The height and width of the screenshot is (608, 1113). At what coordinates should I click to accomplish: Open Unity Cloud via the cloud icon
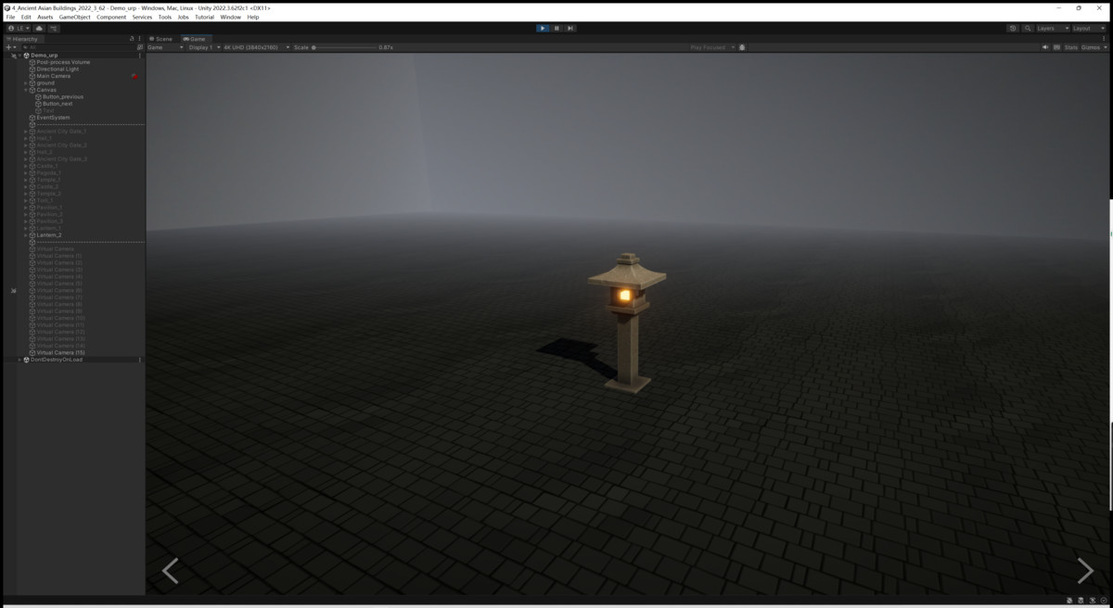tap(39, 28)
